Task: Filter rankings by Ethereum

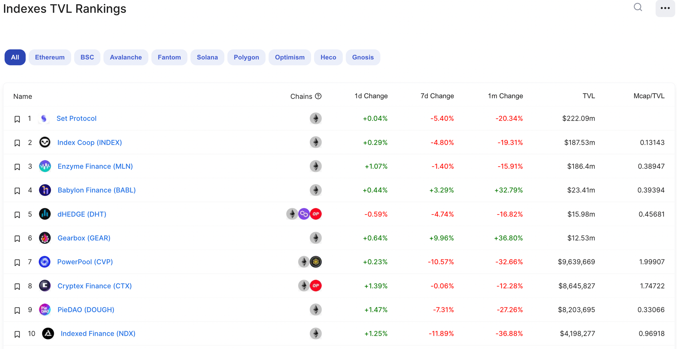Action: (x=50, y=57)
